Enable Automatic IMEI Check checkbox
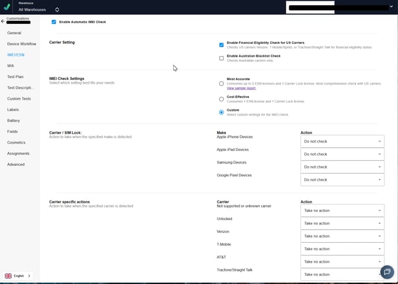The height and width of the screenshot is (284, 398). pos(54,22)
